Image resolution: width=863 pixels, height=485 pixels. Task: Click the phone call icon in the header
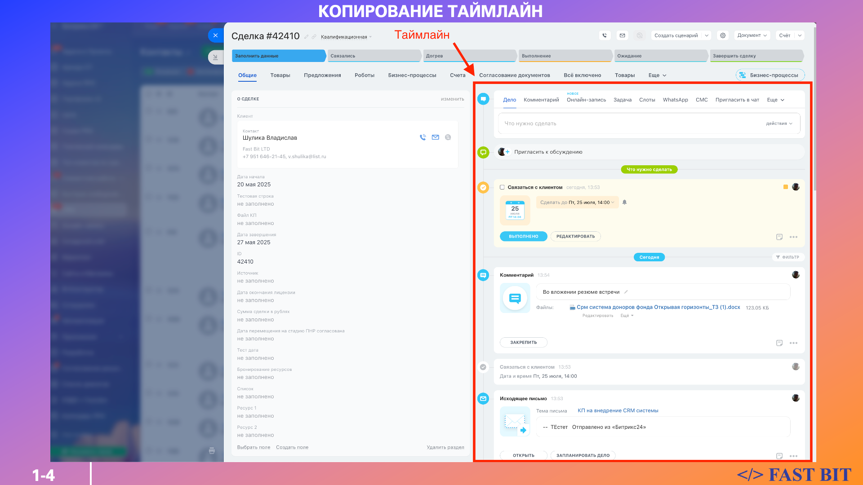pos(605,35)
